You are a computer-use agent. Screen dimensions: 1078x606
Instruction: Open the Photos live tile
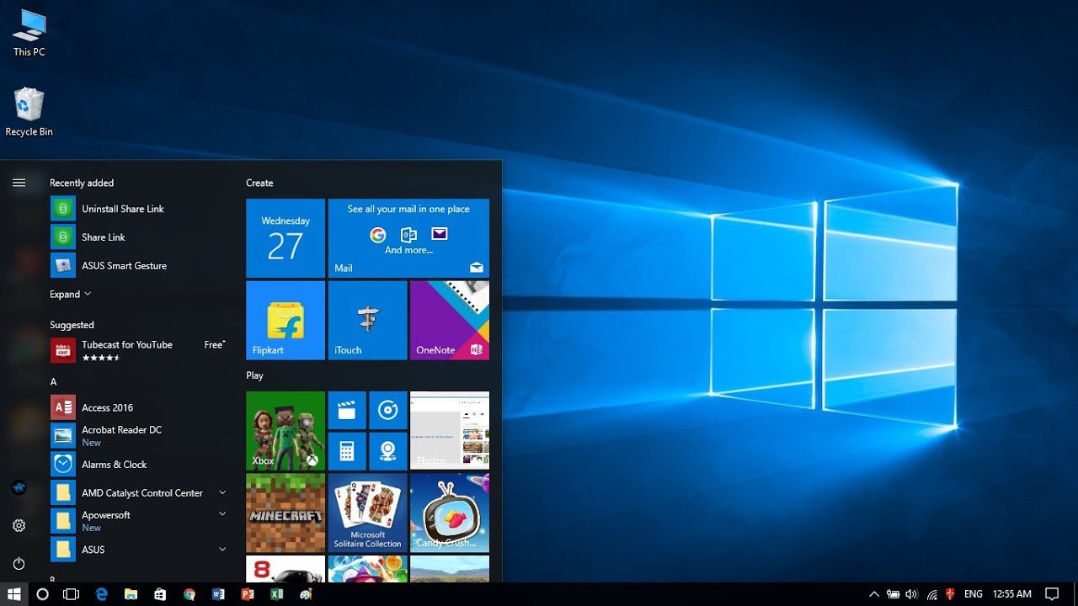450,431
